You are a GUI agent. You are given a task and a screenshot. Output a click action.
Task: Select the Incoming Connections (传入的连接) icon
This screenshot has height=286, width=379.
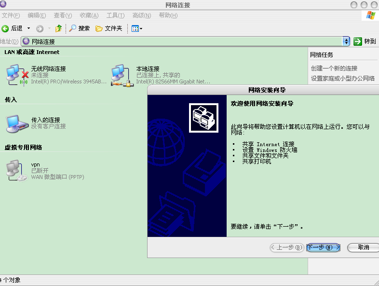click(14, 123)
